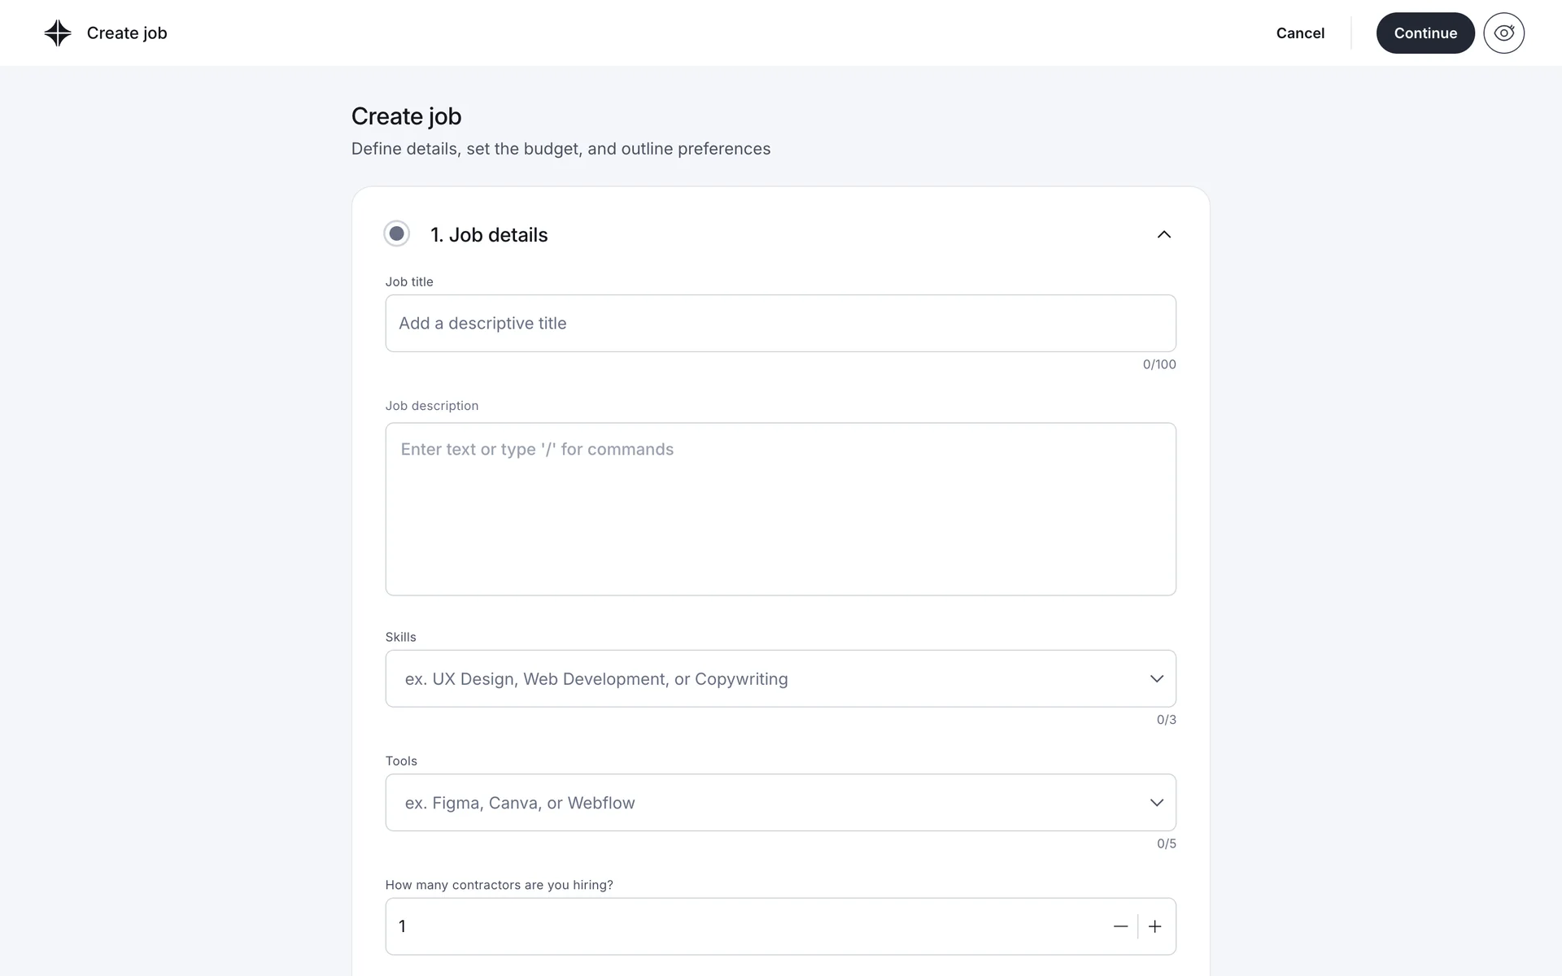Click the plus icon to increase contractors
The width and height of the screenshot is (1562, 976).
[x=1155, y=926]
